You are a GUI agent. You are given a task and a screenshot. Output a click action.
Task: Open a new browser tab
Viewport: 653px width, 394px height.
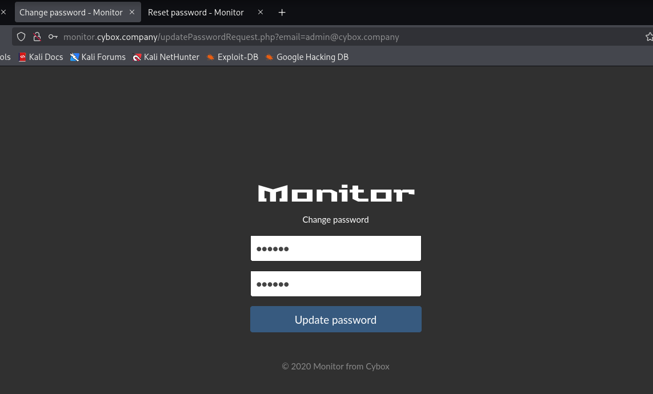click(x=282, y=13)
